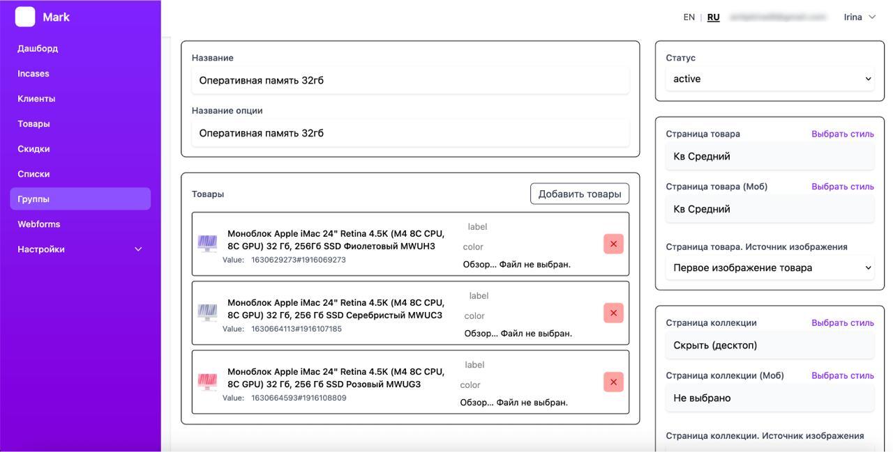Switch interface language to EN

click(689, 17)
